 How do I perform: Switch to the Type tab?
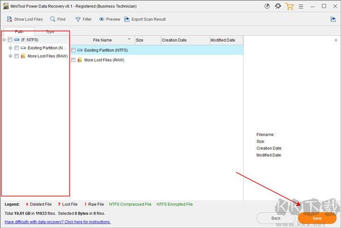50,32
